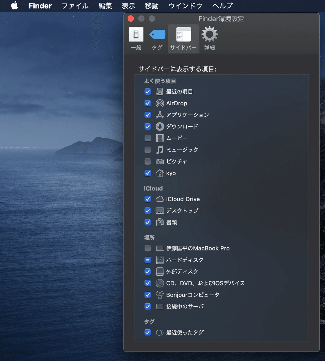Click the 最近の項目 list icon
The height and width of the screenshot is (361, 325).
160,92
